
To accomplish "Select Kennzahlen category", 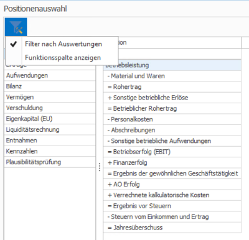I will (x=50, y=151).
